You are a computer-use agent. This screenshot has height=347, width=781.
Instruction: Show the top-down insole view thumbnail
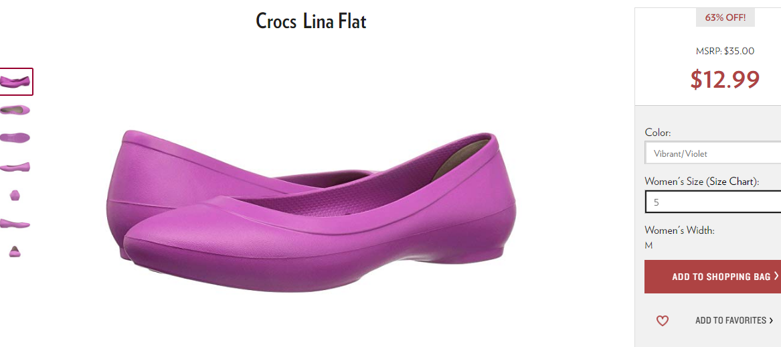point(15,110)
